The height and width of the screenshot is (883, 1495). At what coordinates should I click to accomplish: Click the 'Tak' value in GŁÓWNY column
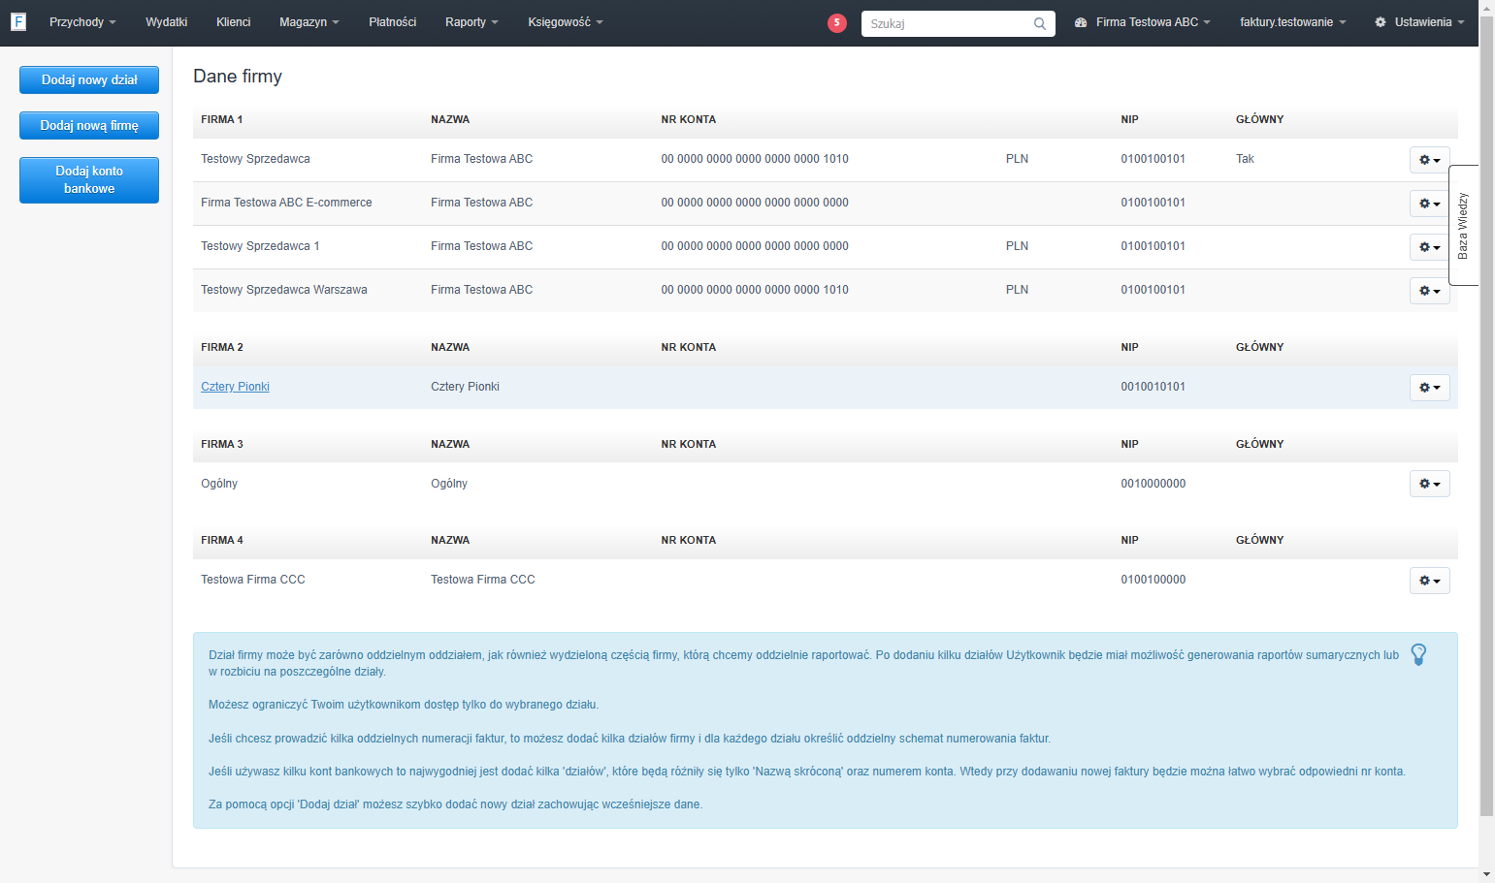pos(1245,159)
